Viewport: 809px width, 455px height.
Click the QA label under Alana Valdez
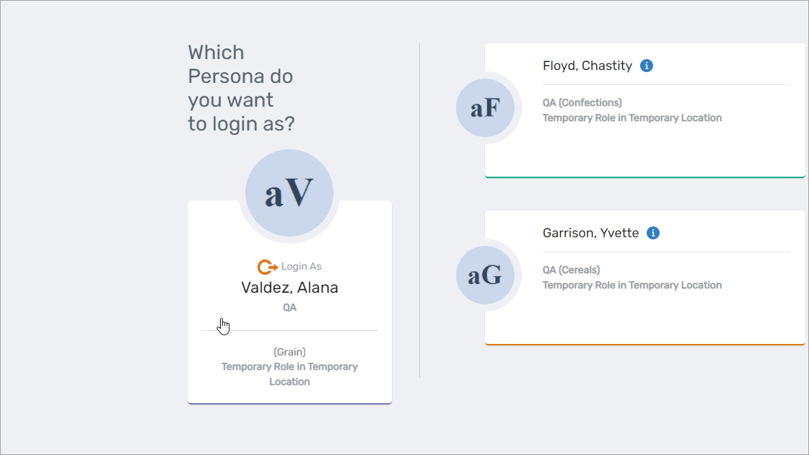point(289,307)
